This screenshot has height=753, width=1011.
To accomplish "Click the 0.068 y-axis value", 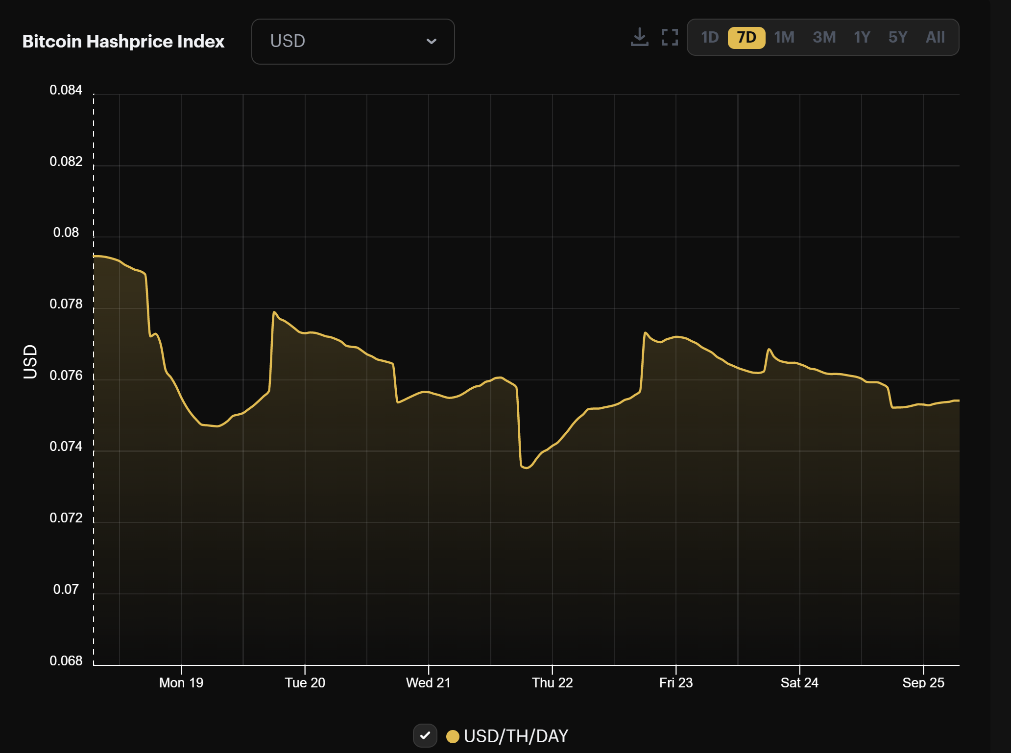I will click(66, 661).
